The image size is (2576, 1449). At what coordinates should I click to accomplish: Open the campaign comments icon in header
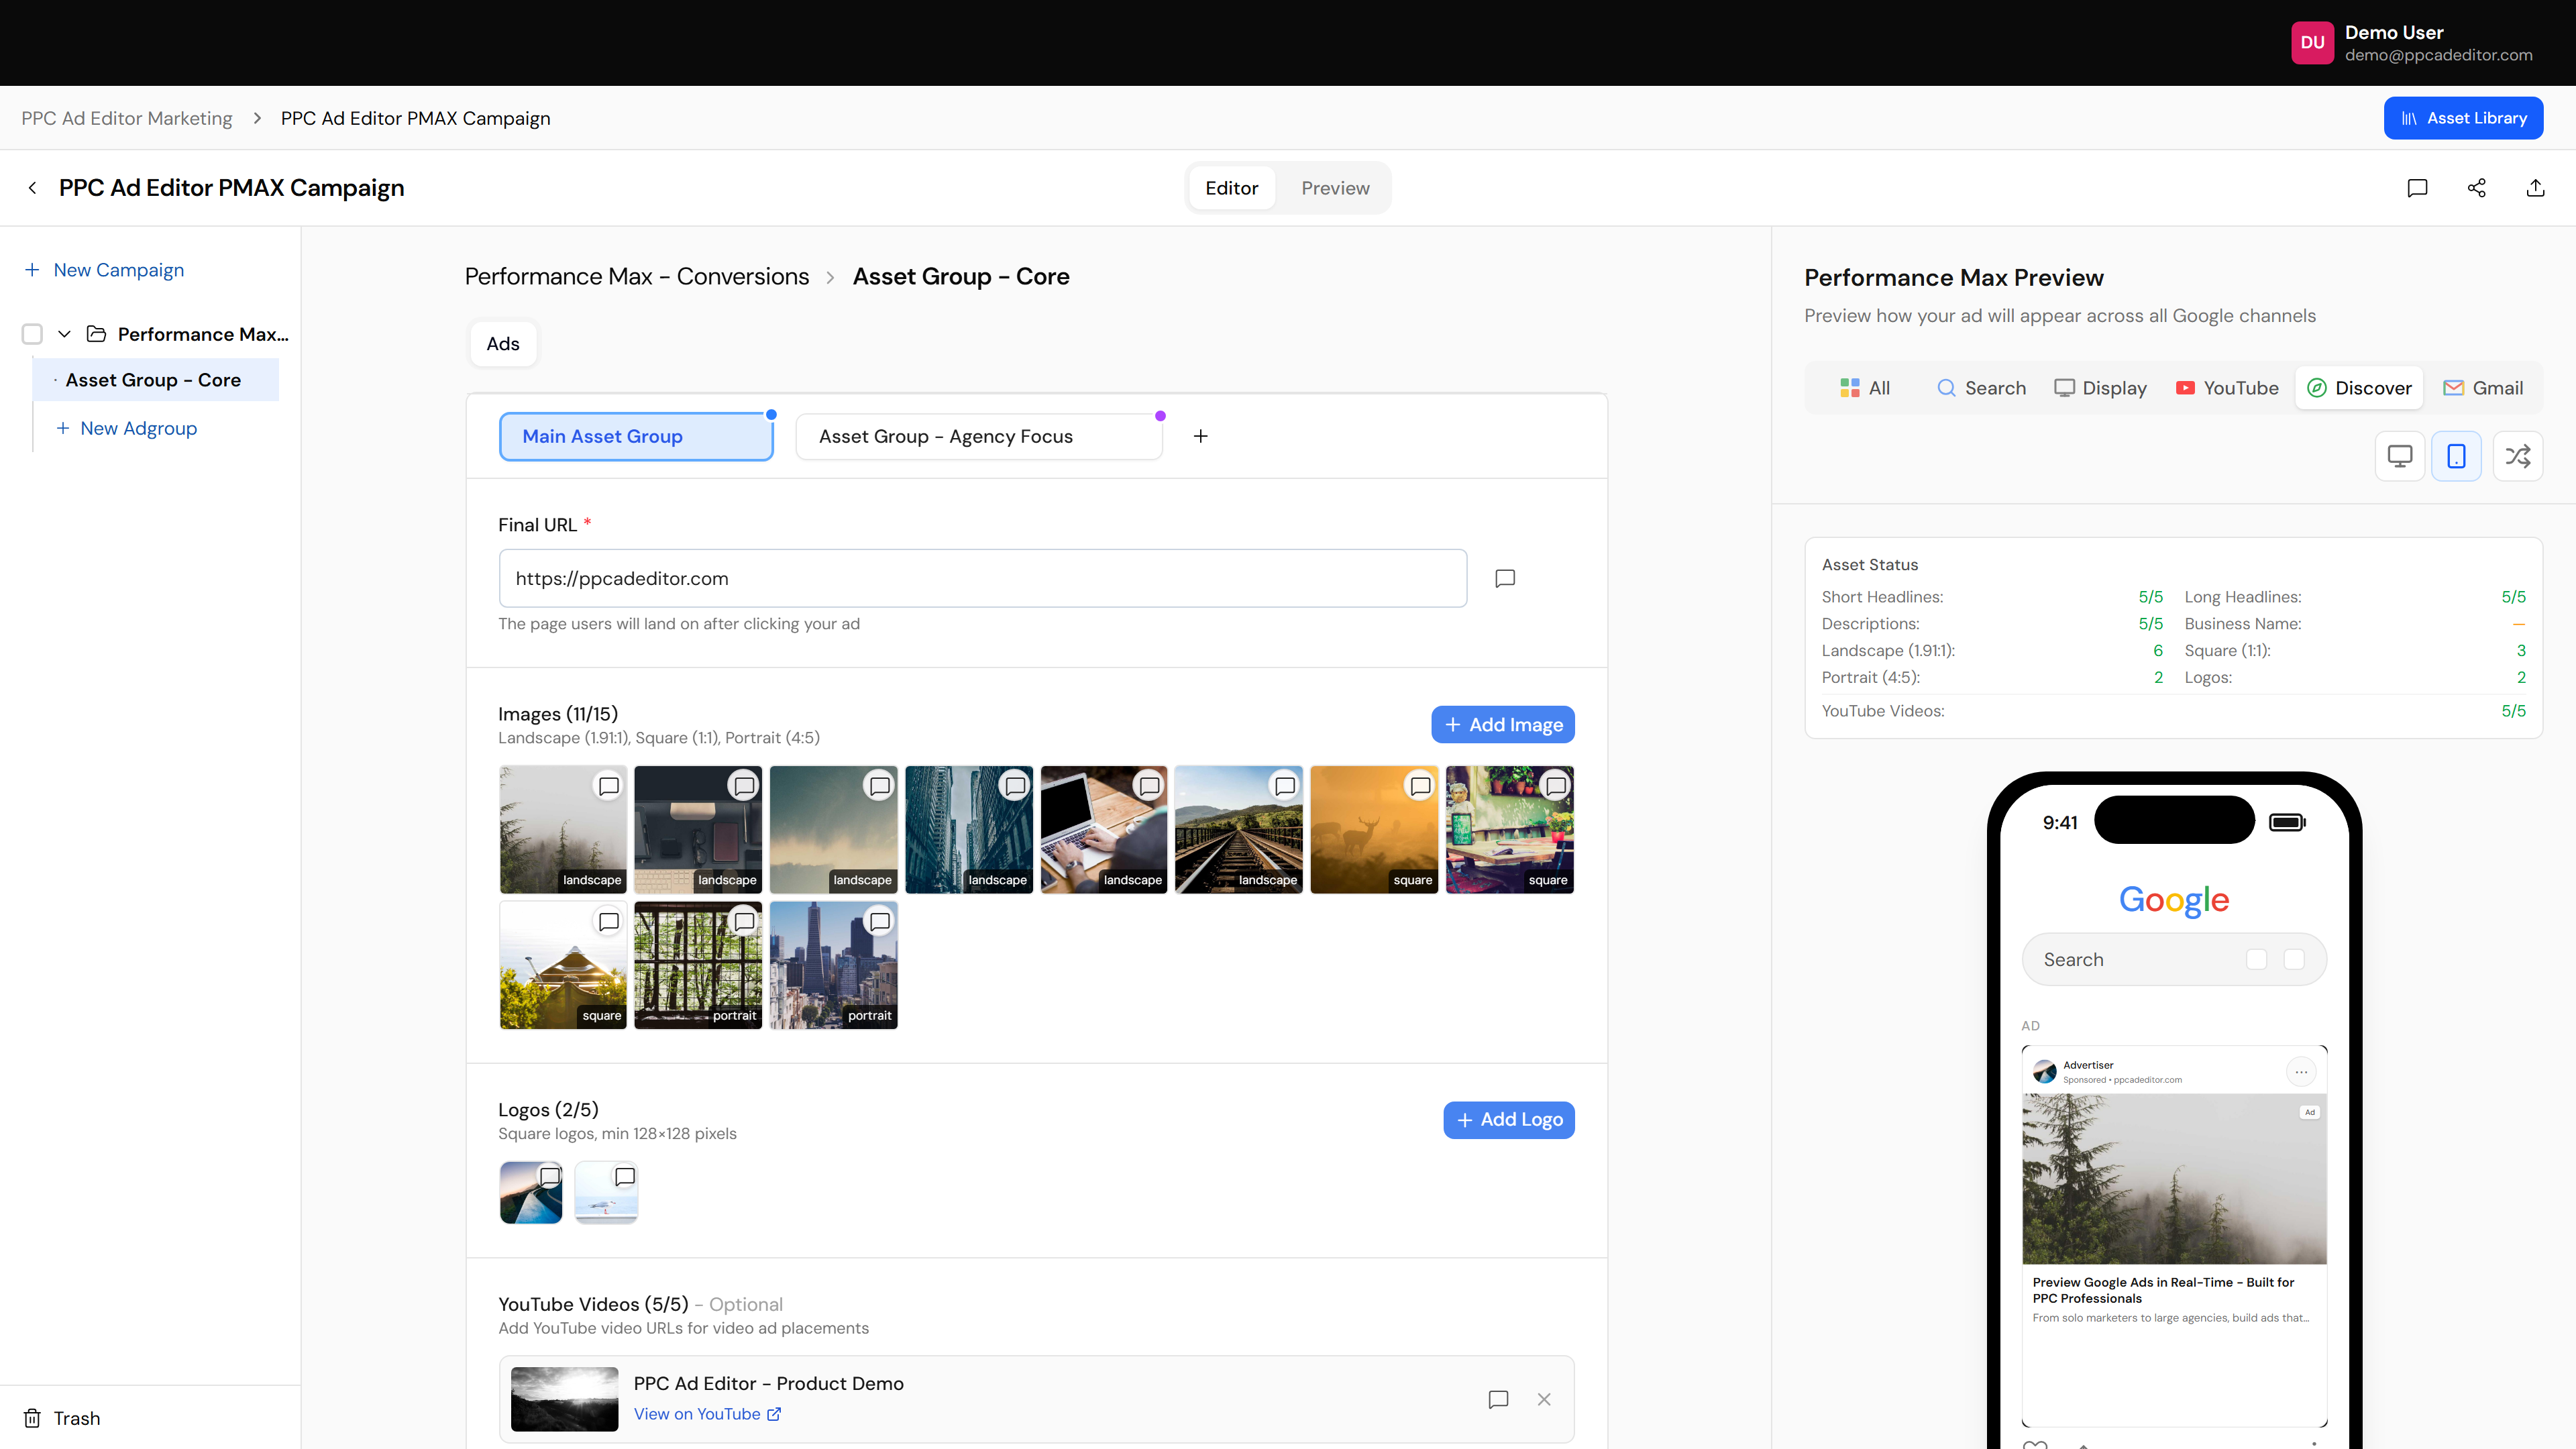click(x=2417, y=188)
